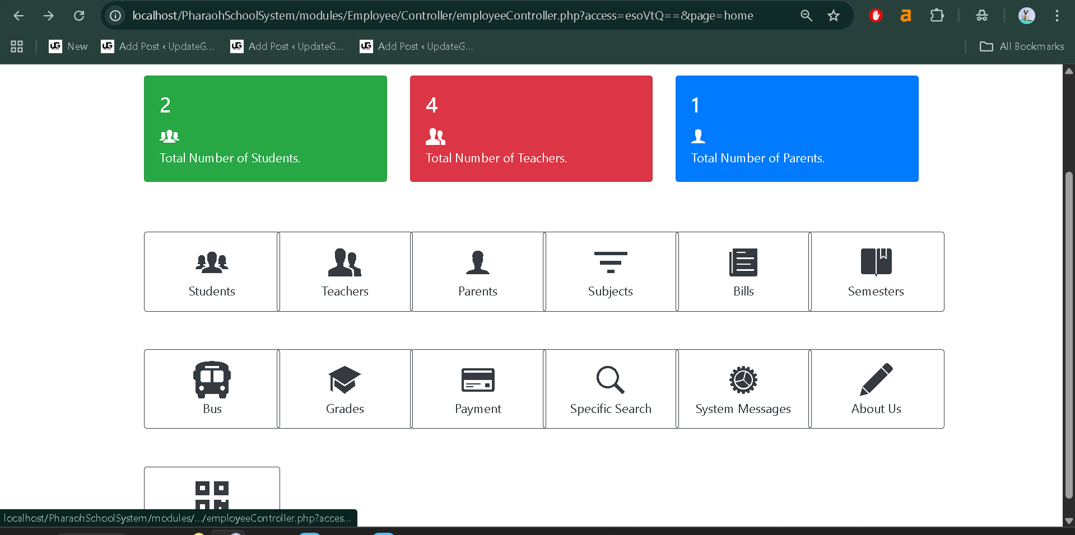Open Specific Search with the magnifier icon
Screen dimensions: 1075x535
(610, 389)
